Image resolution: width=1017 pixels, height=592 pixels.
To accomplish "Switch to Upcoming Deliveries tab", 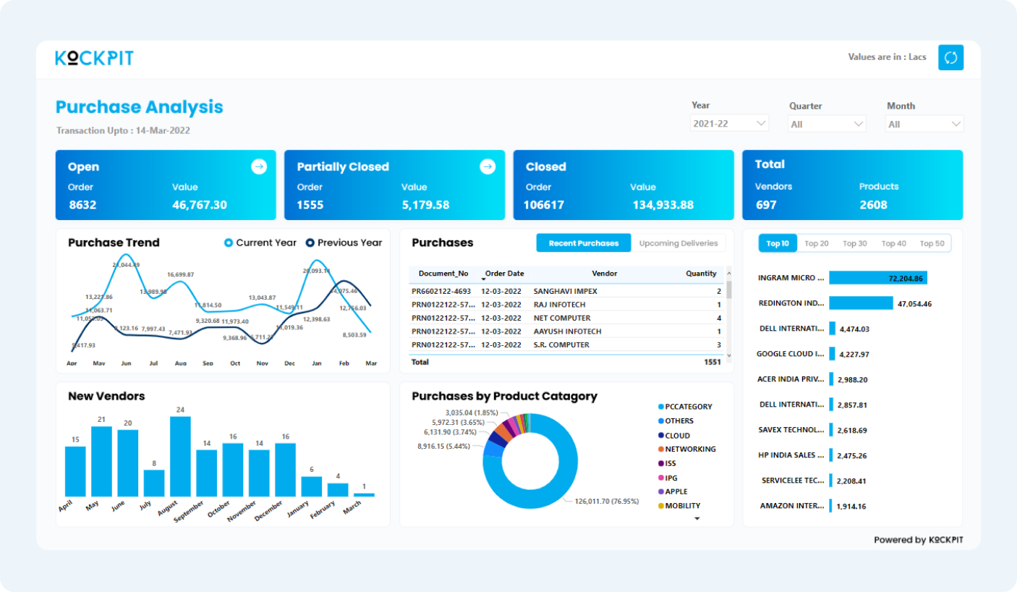I will tap(678, 243).
